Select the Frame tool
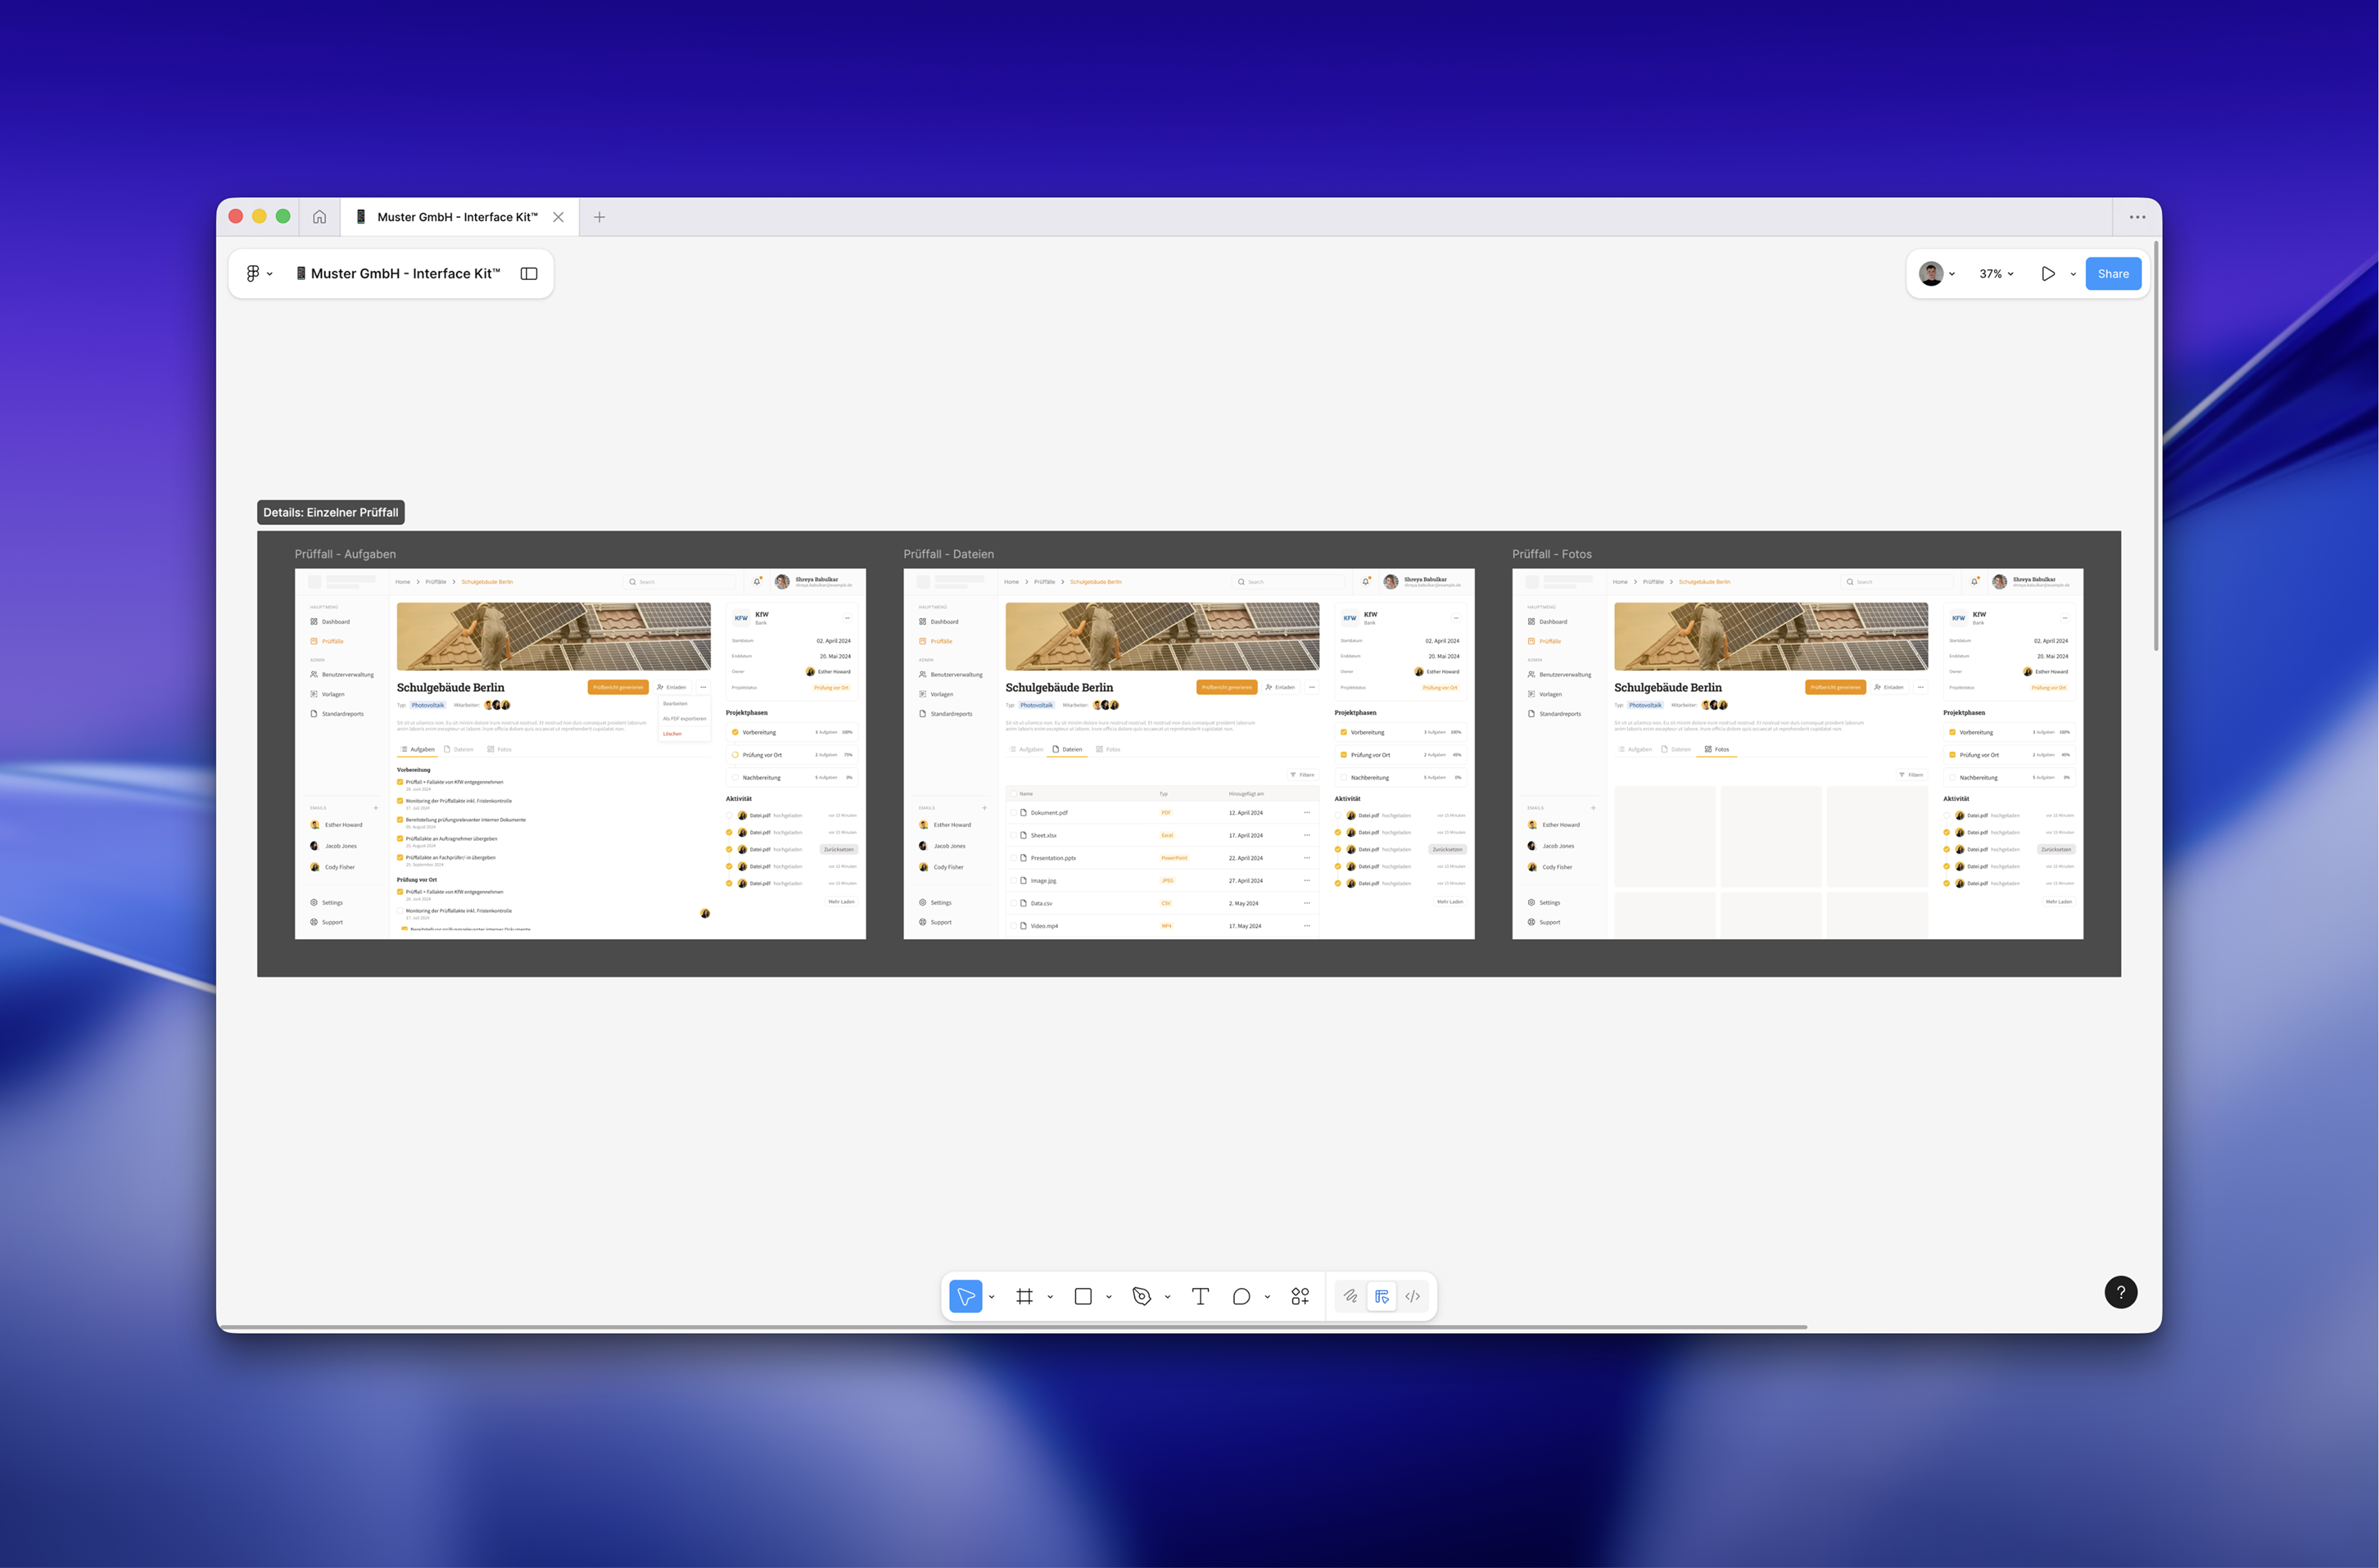The height and width of the screenshot is (1568, 2379). point(1023,1296)
